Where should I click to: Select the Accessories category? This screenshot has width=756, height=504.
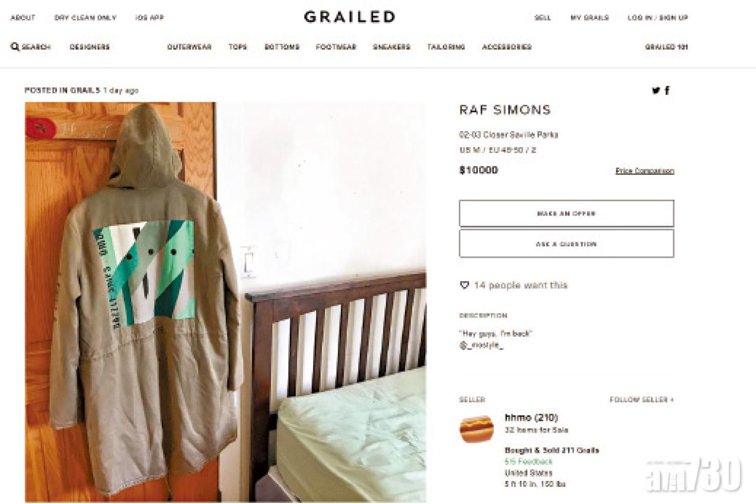click(x=507, y=47)
